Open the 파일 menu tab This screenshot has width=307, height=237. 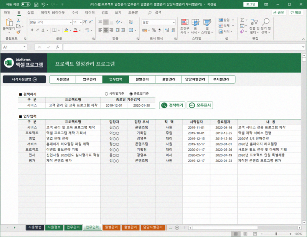pos(7,13)
